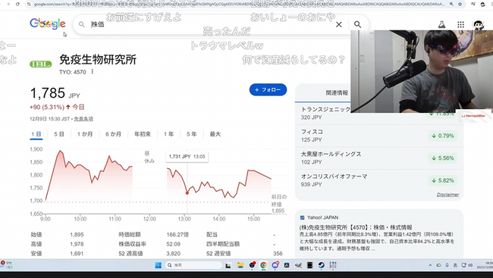Expand the system tray hidden icons chevron

(430, 265)
